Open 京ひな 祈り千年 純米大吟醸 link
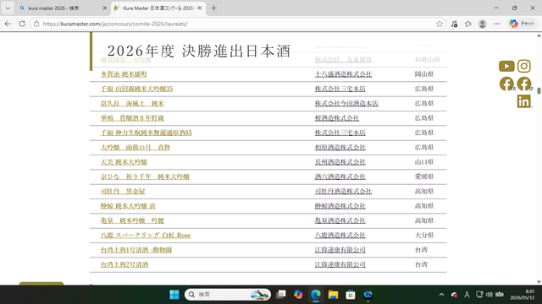This screenshot has height=304, width=542. pyautogui.click(x=145, y=176)
